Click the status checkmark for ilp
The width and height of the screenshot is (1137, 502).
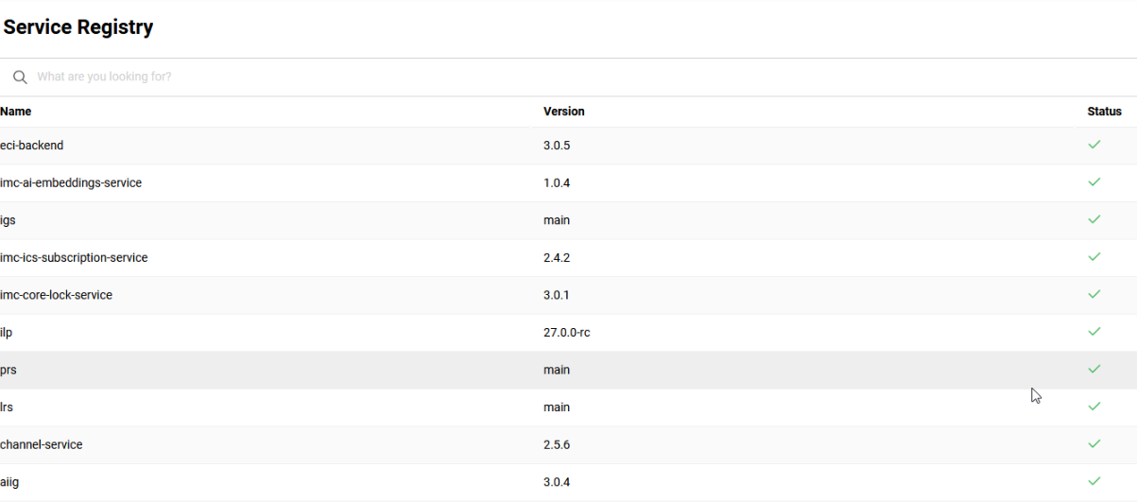1094,332
